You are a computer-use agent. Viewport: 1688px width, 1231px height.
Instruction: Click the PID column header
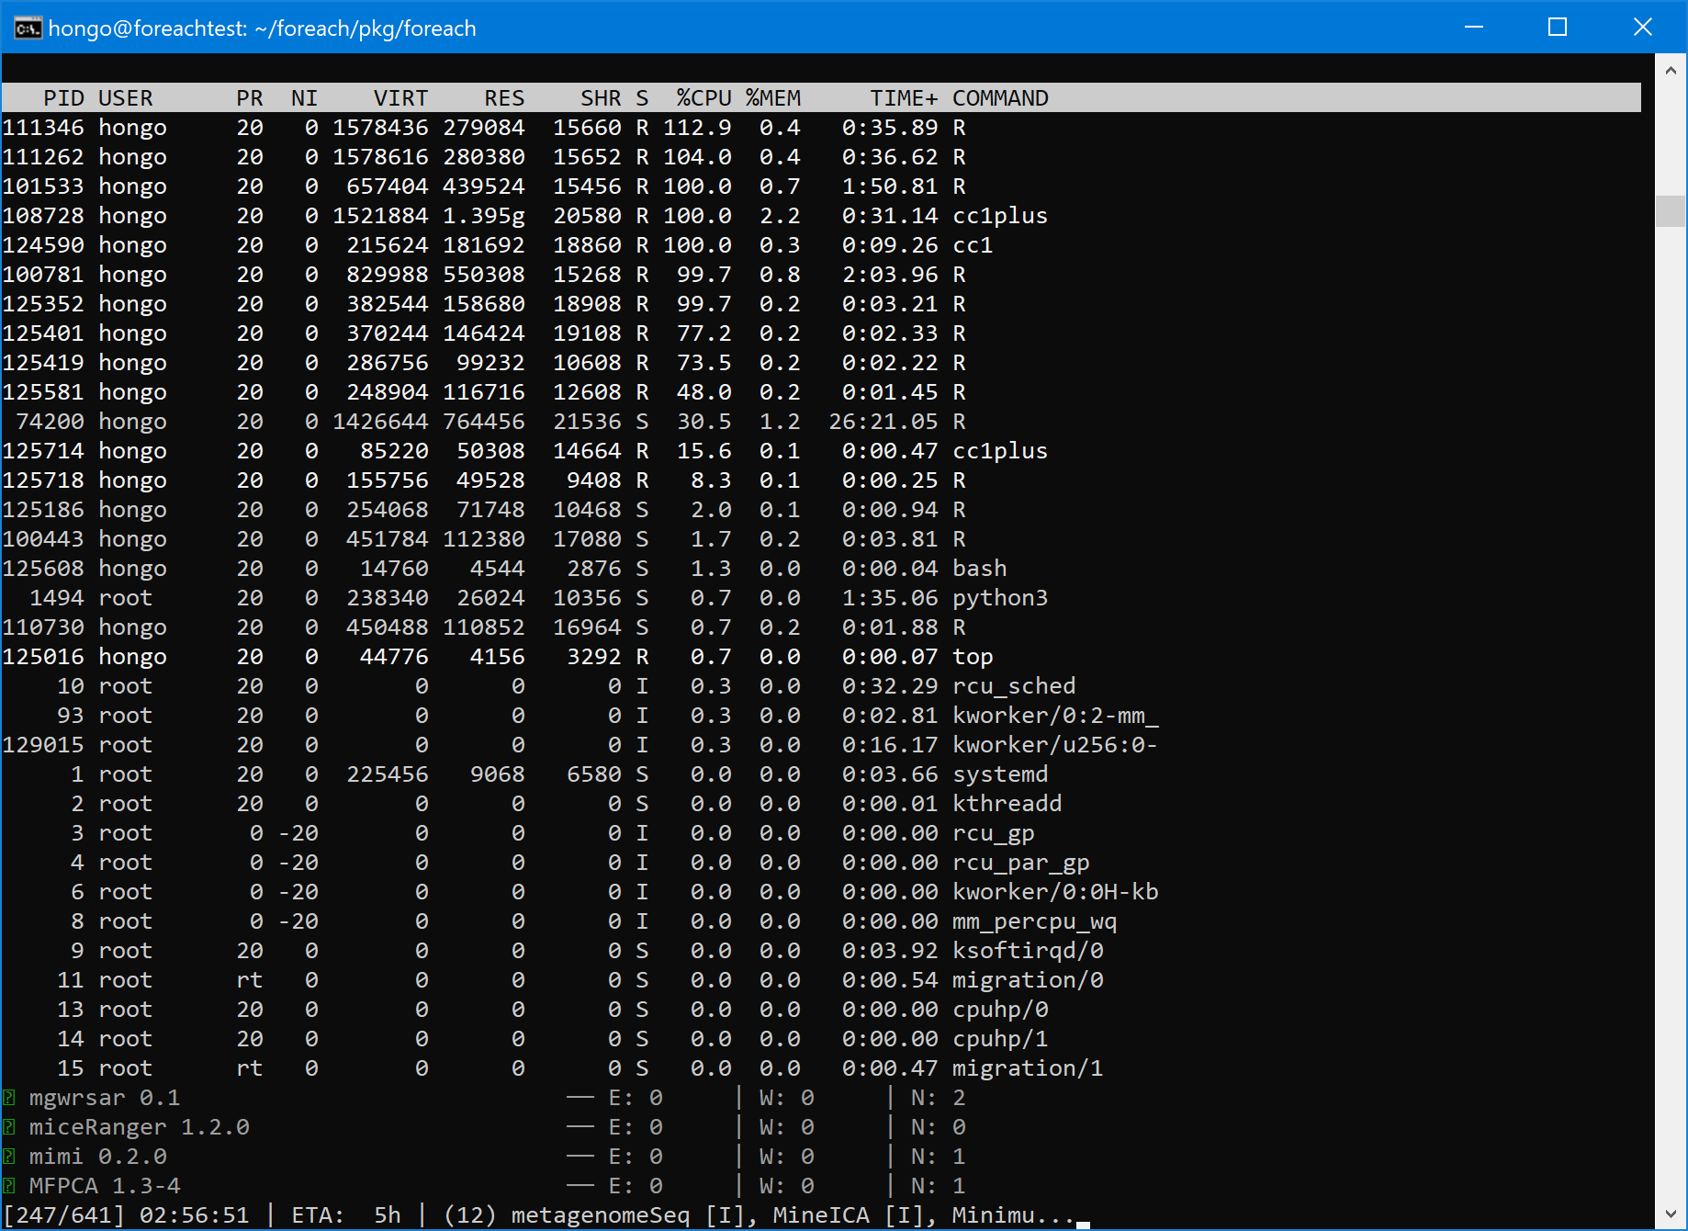pyautogui.click(x=63, y=98)
